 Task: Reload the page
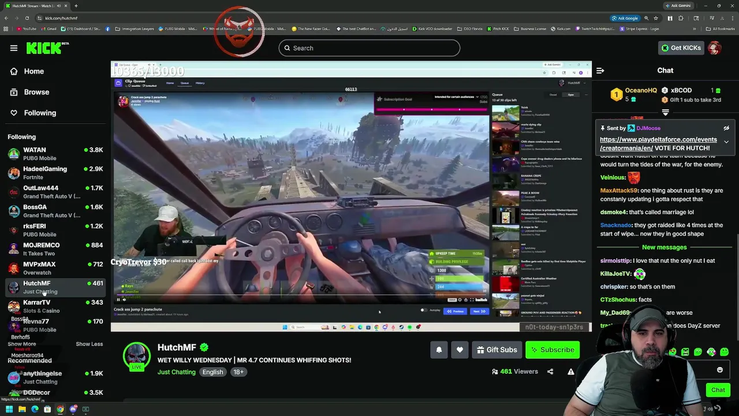click(x=28, y=18)
